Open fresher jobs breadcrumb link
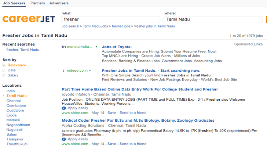Screen dimensions: 267x147 point(121,26)
